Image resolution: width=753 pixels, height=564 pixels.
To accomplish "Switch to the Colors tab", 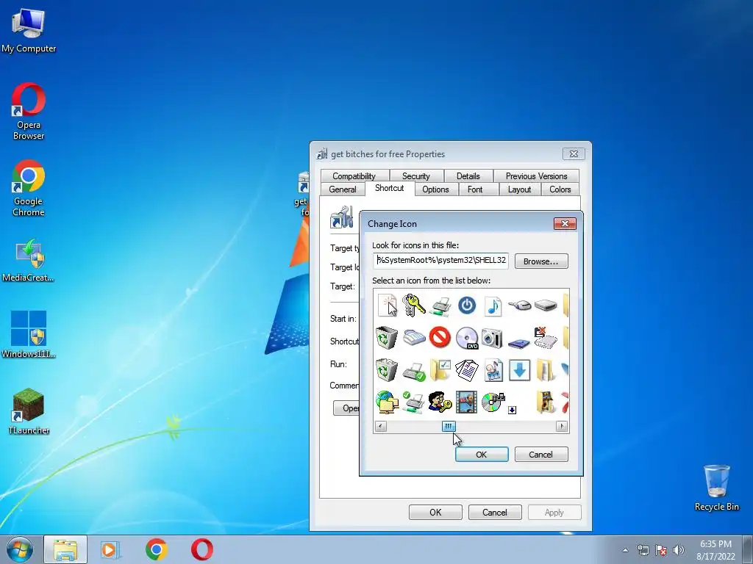I will click(560, 189).
